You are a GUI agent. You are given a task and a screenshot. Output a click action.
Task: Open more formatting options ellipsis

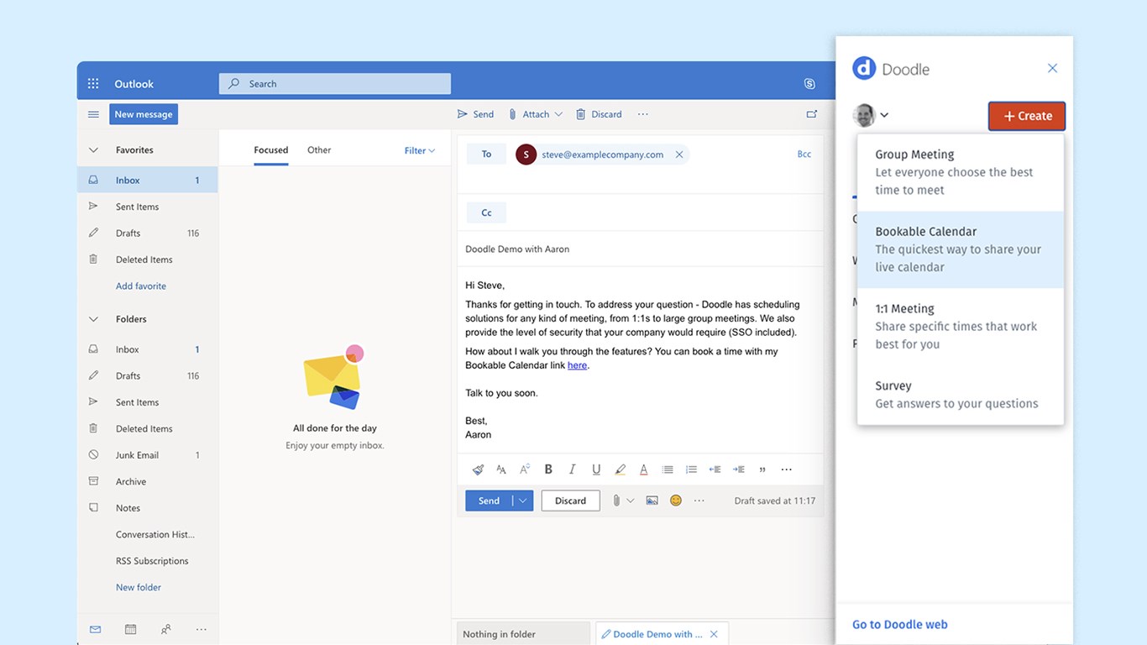787,469
